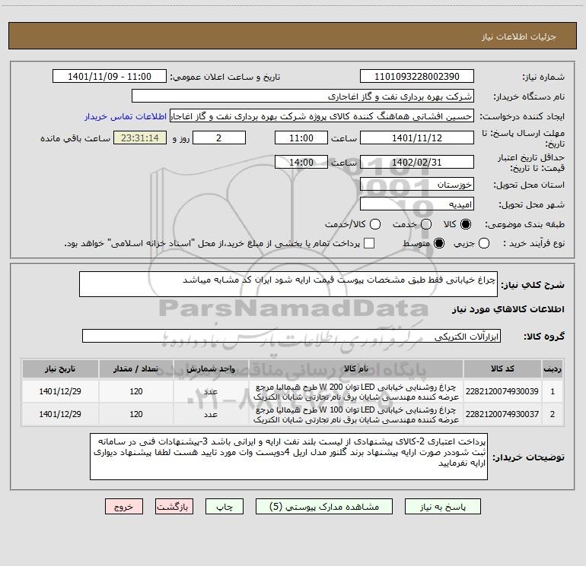Open مشاهده مدارک پیوستی (5) button

click(x=324, y=507)
